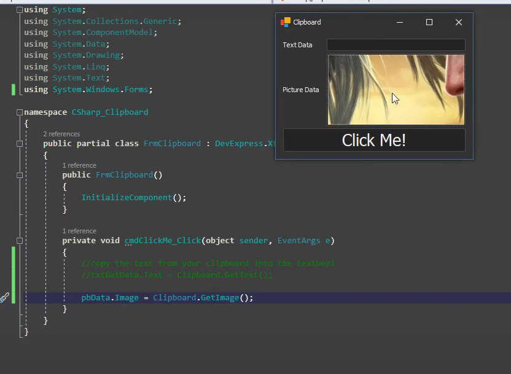Screen dimensions: 511x374
Task: Click 'System.Windows.Forms' using line
Action: [x=100, y=89]
